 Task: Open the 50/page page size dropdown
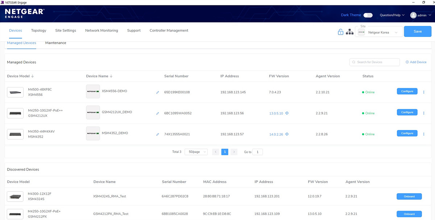pyautogui.click(x=196, y=152)
